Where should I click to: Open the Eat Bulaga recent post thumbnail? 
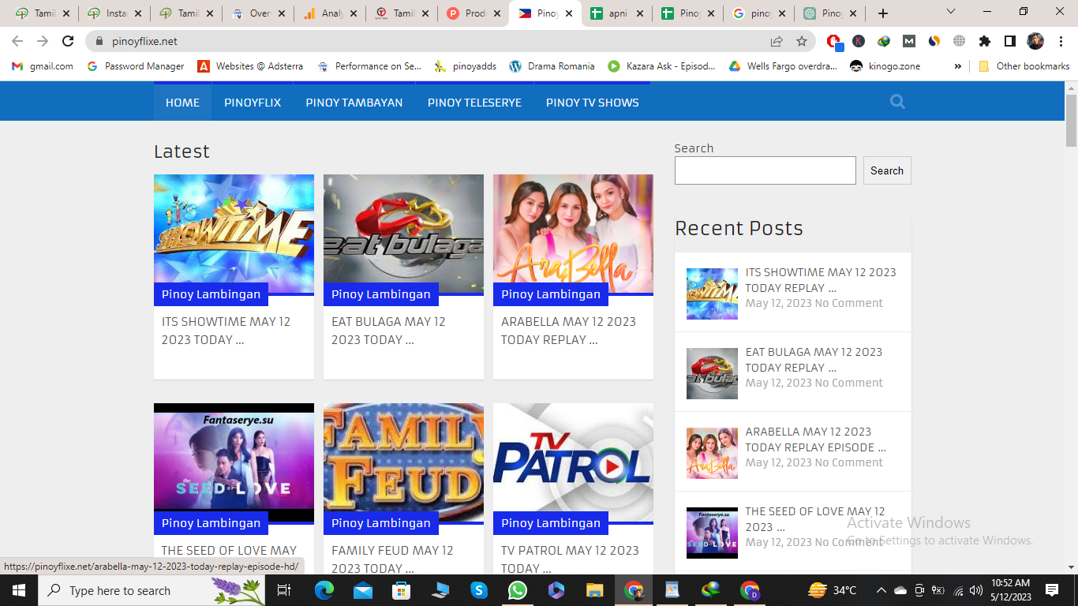(712, 373)
